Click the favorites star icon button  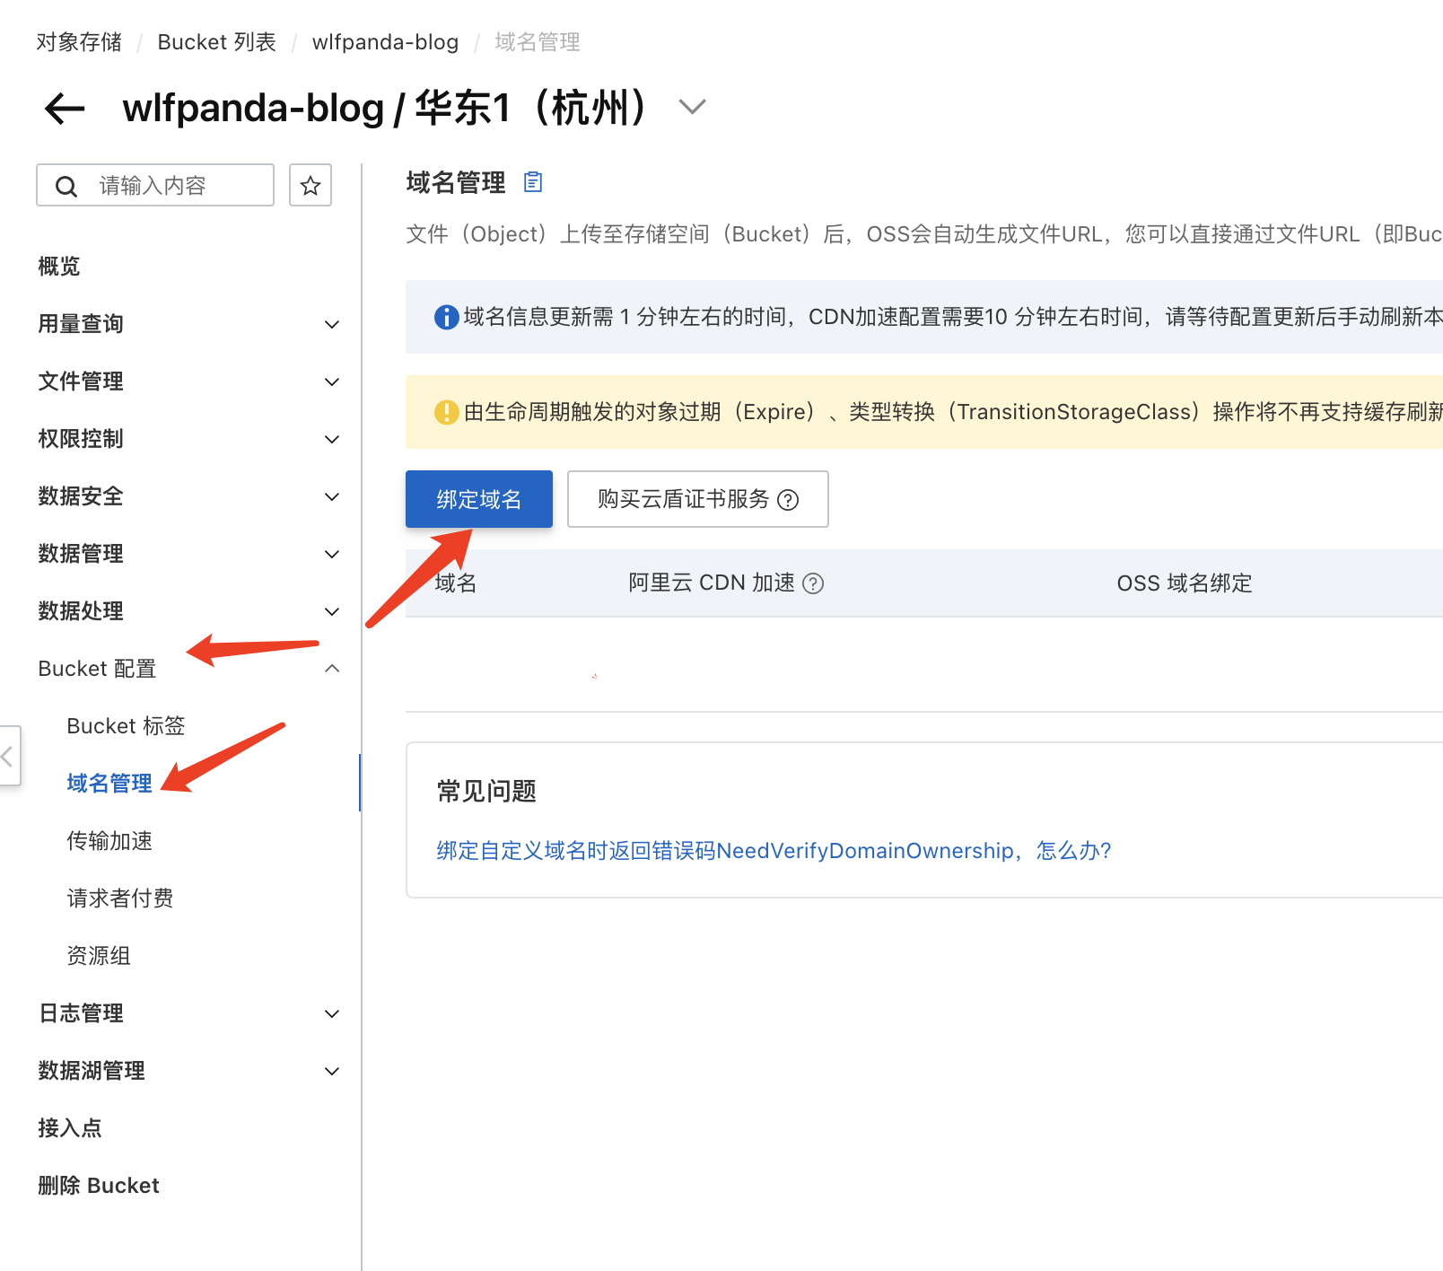[x=310, y=185]
